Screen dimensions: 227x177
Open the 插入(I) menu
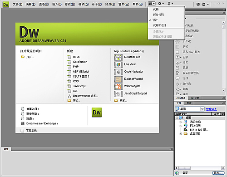57,4
